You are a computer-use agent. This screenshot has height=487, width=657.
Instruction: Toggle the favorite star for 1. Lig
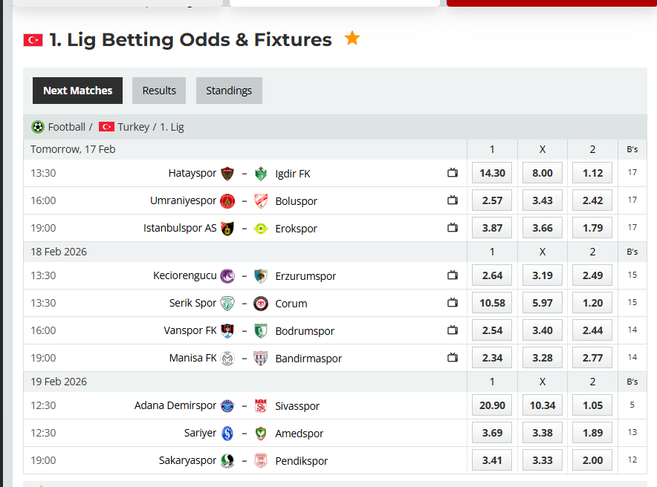point(352,38)
